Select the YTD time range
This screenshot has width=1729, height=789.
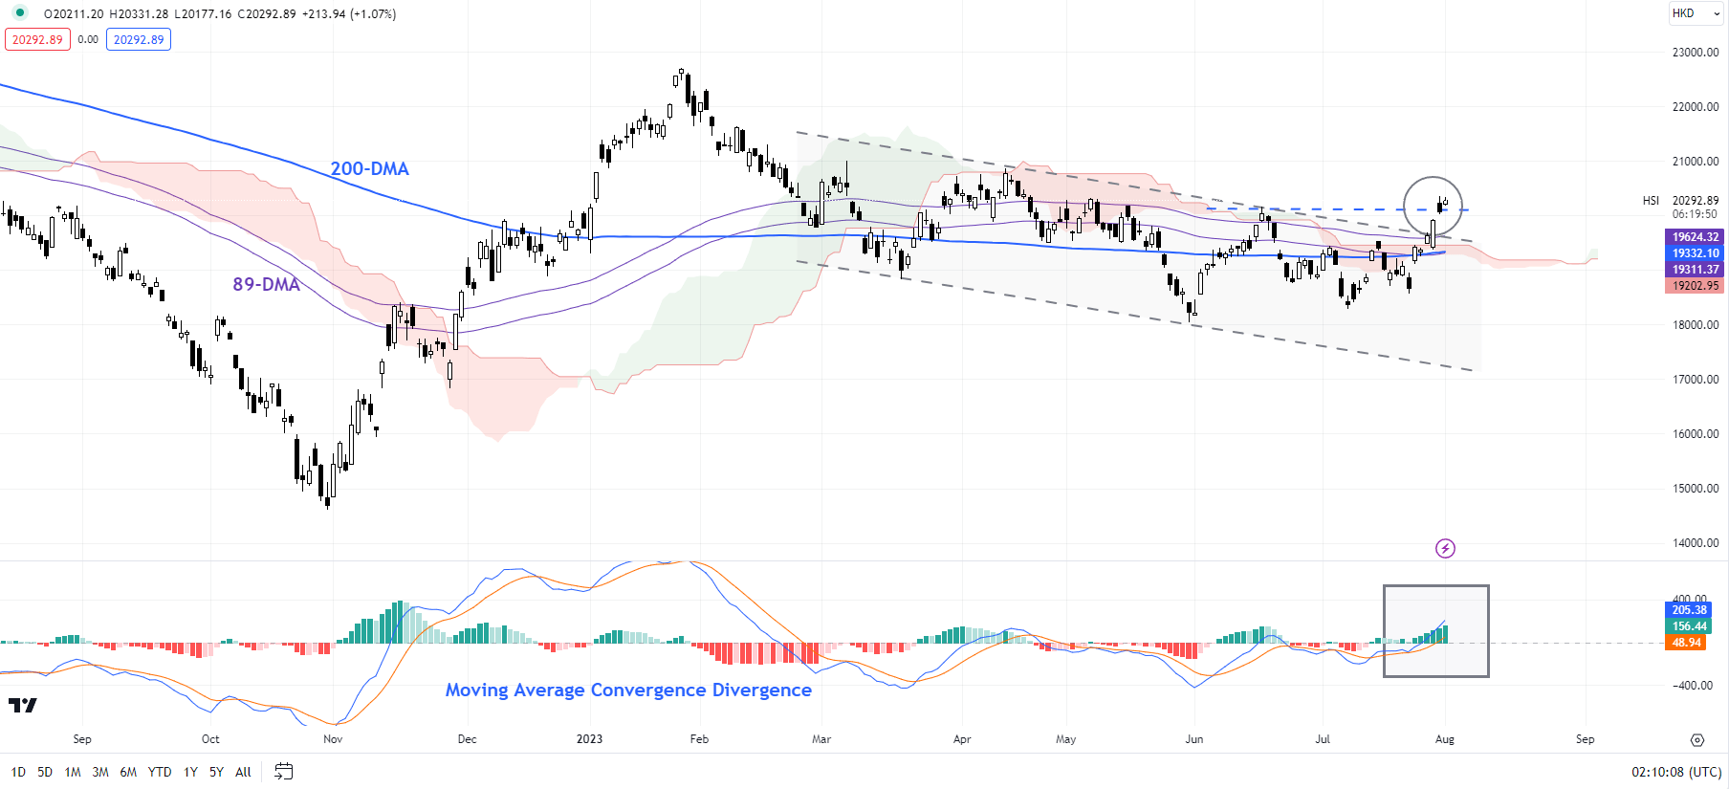[x=160, y=772]
